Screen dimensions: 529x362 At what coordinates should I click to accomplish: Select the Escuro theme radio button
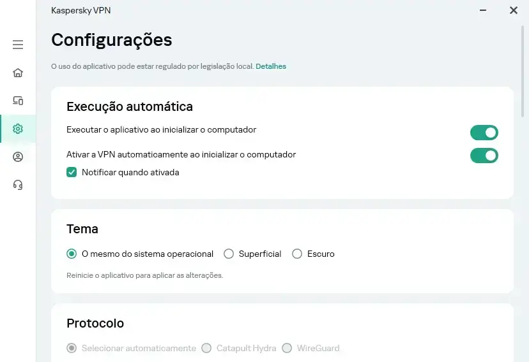[x=297, y=254]
